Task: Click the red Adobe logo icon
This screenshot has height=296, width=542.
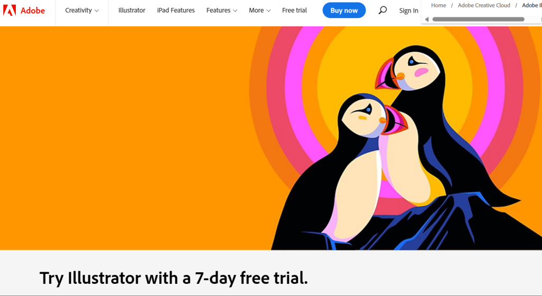Action: tap(10, 11)
